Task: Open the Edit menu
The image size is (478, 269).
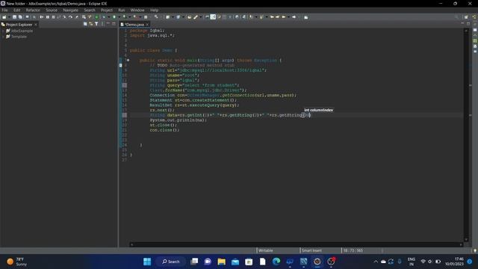Action: [x=16, y=10]
